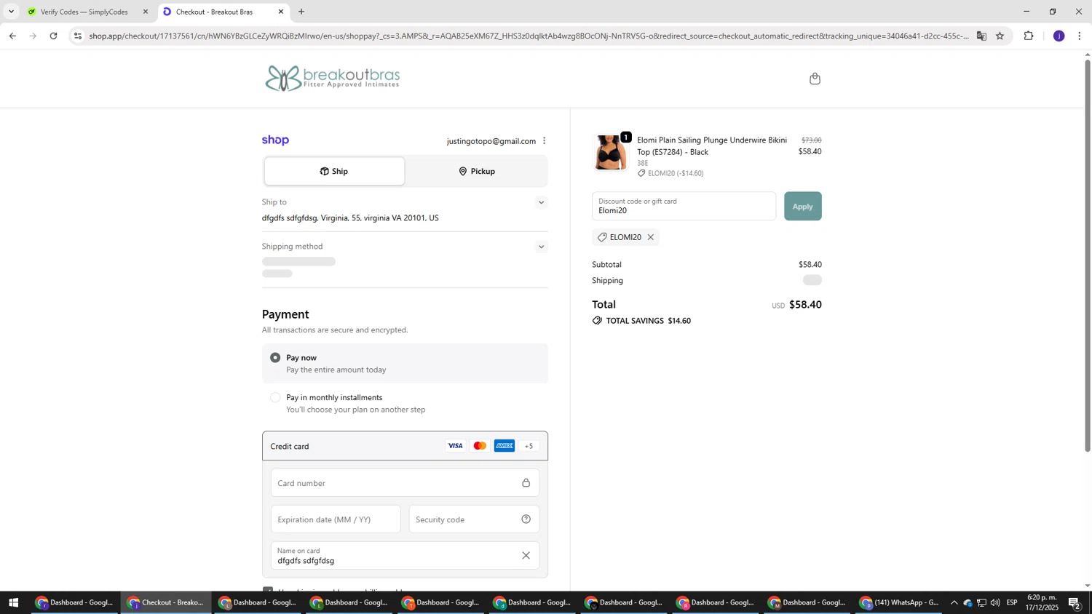Toggle the partially visible billing address checkbox
The width and height of the screenshot is (1092, 614).
267,589
